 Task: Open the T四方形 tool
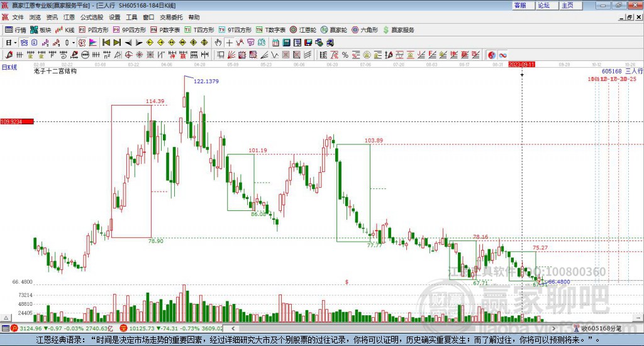pyautogui.click(x=199, y=30)
